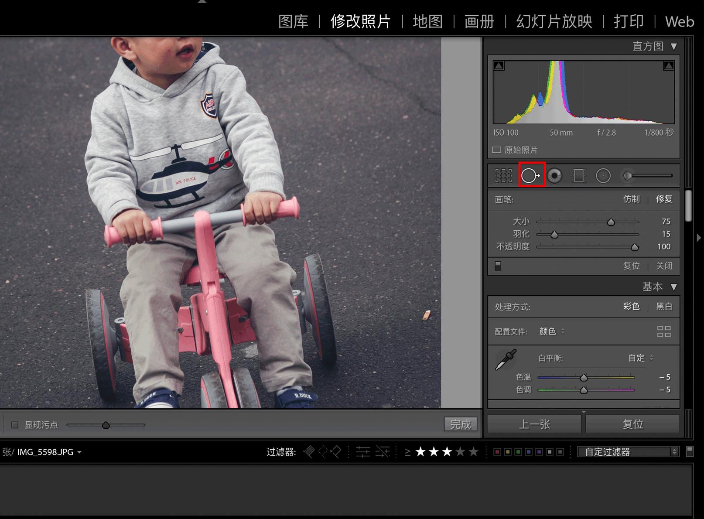Enable the 显现污点 checkbox
Image resolution: width=704 pixels, height=519 pixels.
click(15, 425)
